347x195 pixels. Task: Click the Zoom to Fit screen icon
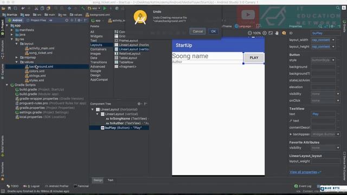271,33
